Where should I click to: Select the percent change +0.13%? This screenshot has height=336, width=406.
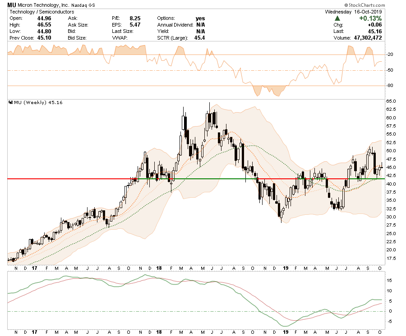370,18
